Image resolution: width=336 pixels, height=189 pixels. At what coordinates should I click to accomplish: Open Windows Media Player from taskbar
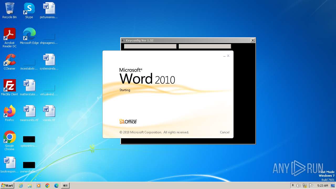tap(39, 186)
